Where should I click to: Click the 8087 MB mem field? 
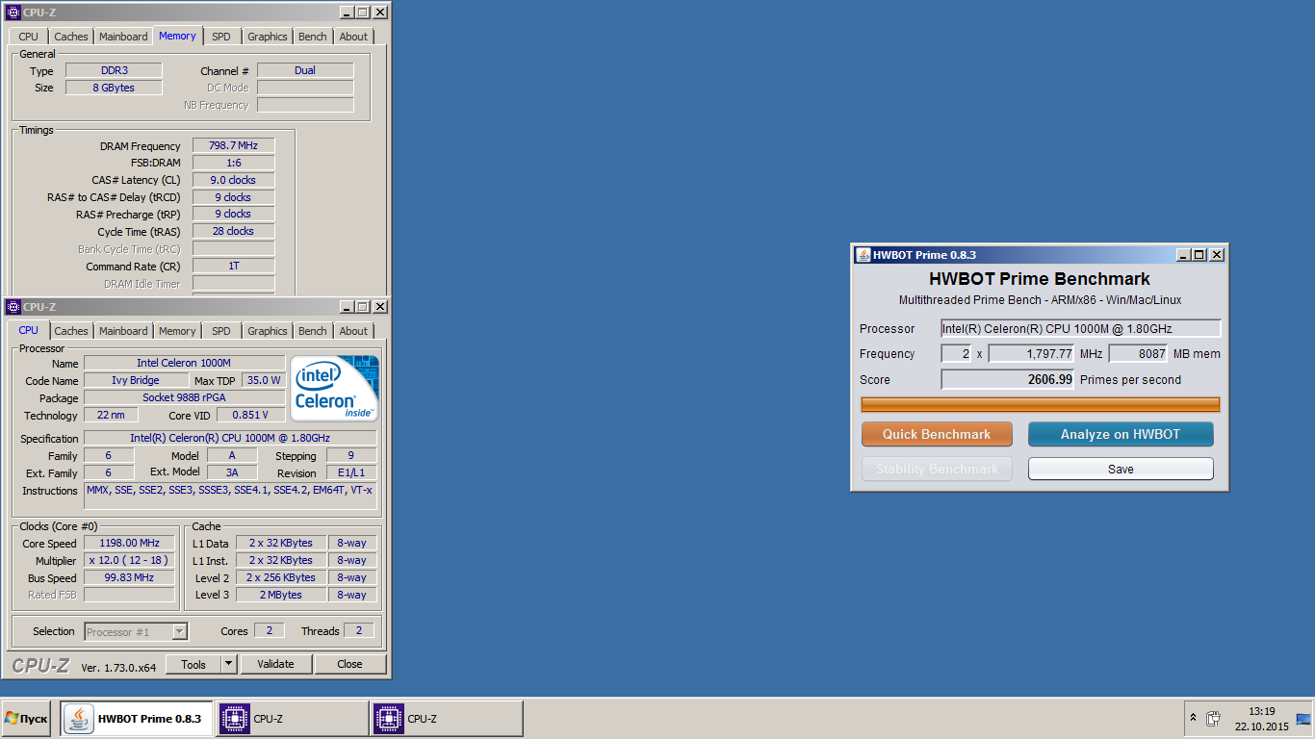point(1138,353)
